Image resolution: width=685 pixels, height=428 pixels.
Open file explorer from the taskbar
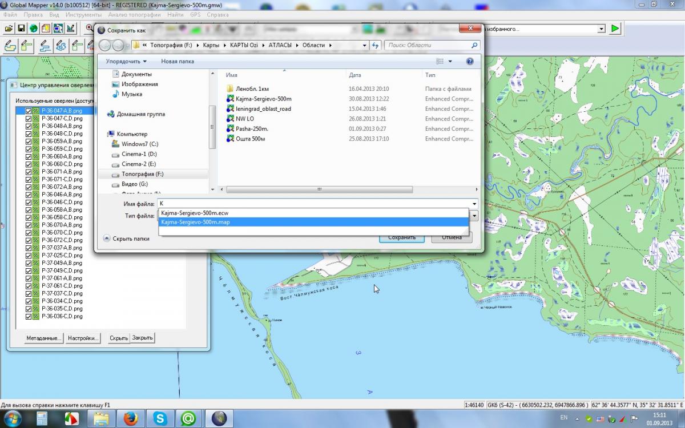(100, 418)
